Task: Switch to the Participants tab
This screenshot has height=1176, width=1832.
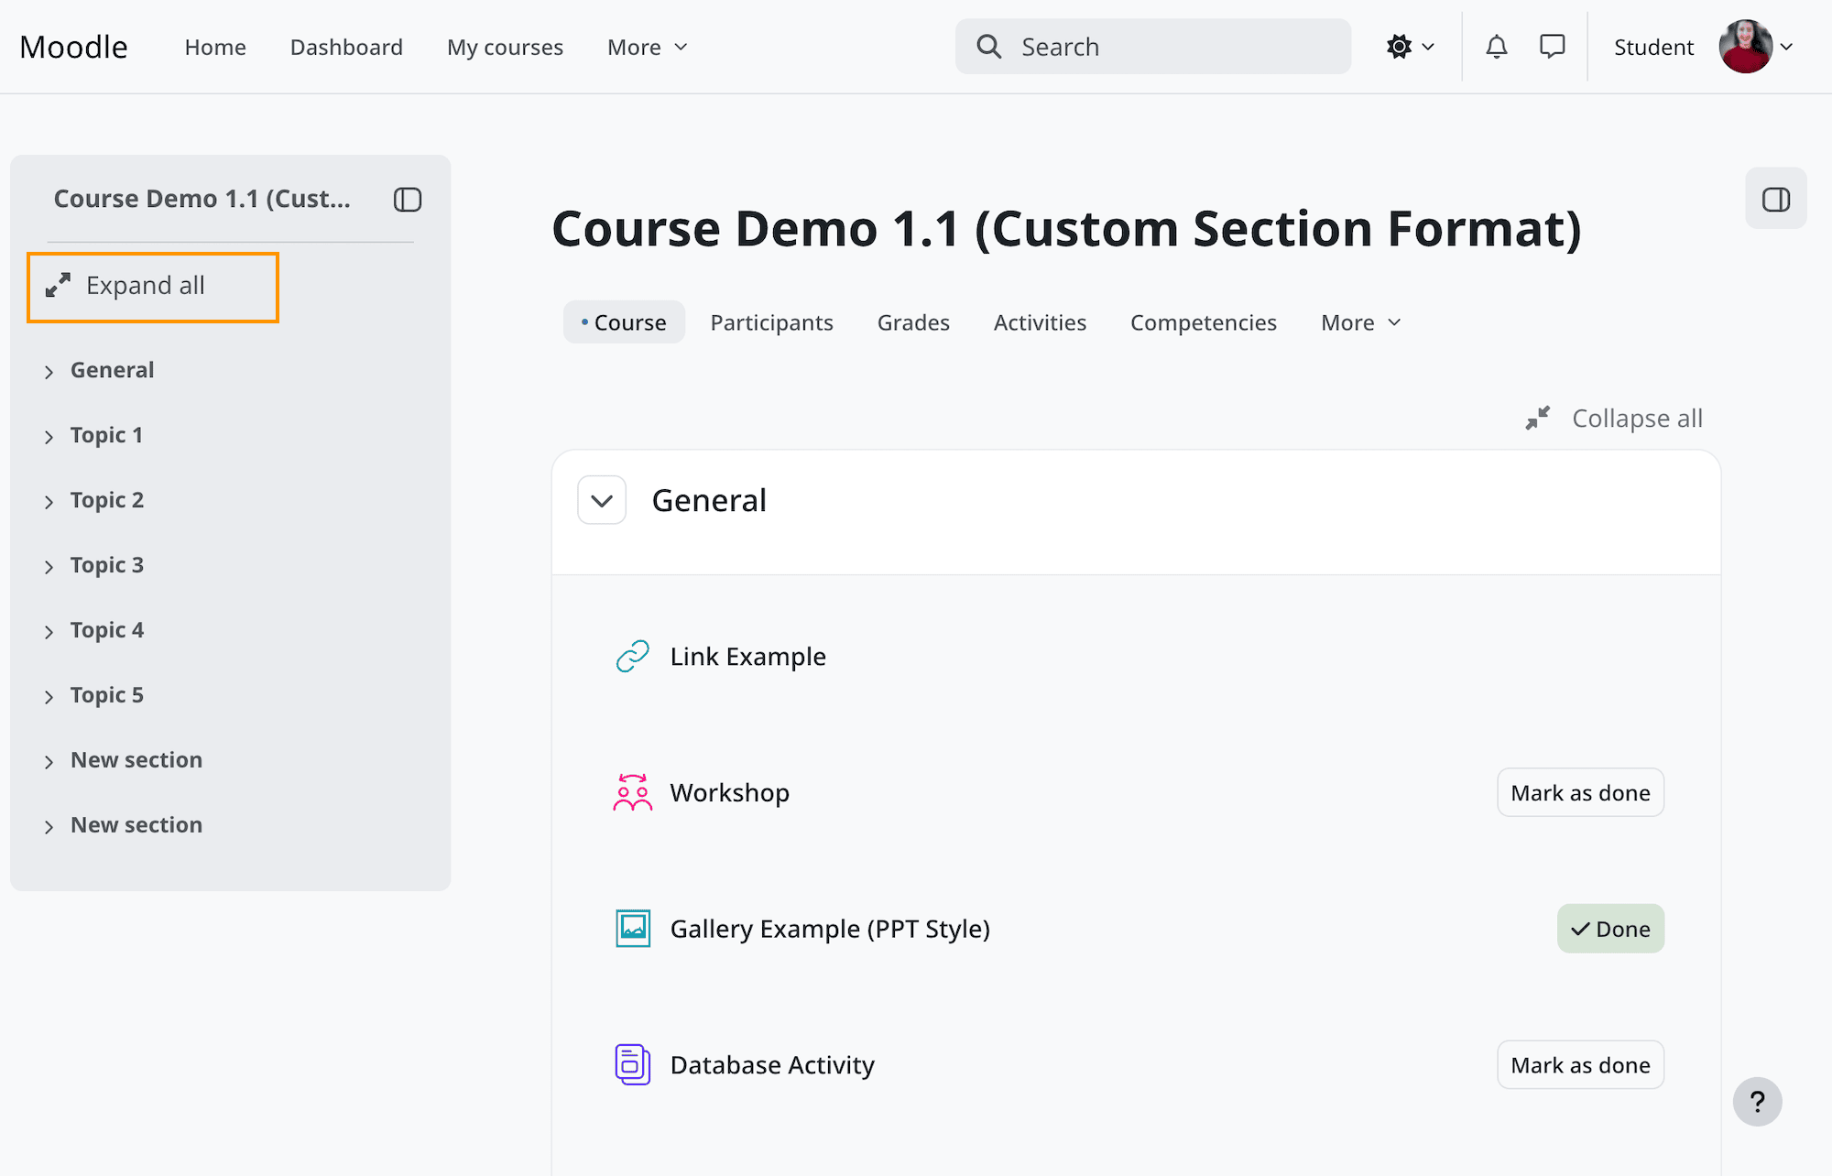Action: (772, 322)
